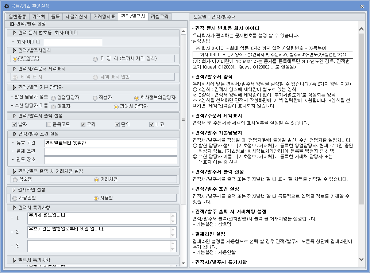Click the 유효 기간 text field
The height and width of the screenshot is (273, 370).
point(109,143)
